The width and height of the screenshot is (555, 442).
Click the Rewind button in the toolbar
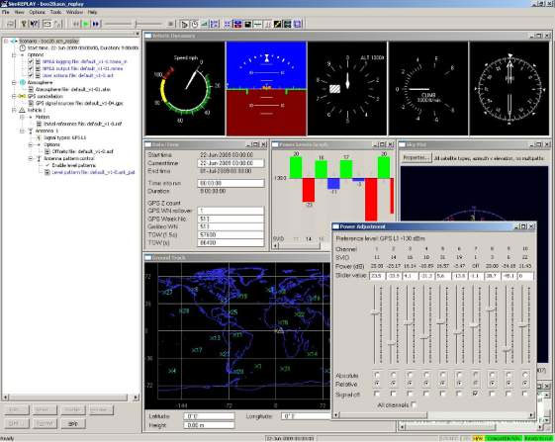point(76,24)
